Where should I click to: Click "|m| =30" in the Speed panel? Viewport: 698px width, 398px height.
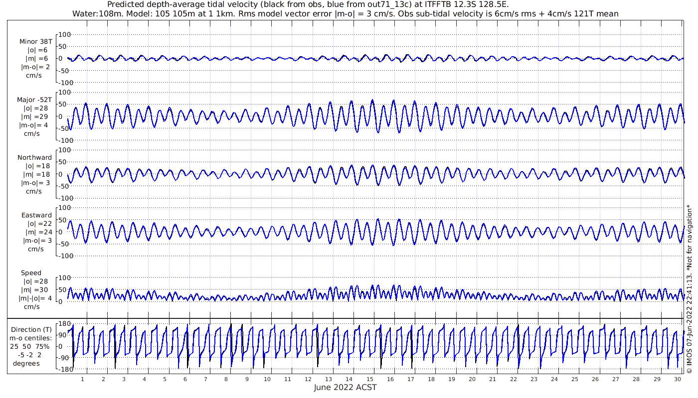pos(35,290)
